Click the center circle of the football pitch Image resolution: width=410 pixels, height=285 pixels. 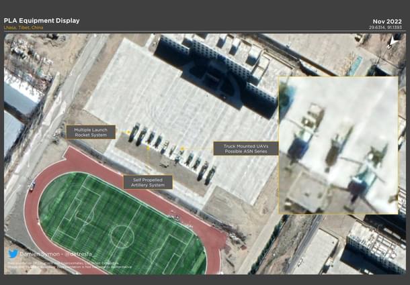tap(122, 235)
